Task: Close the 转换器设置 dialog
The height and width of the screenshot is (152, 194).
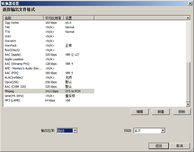Action: coord(190,3)
